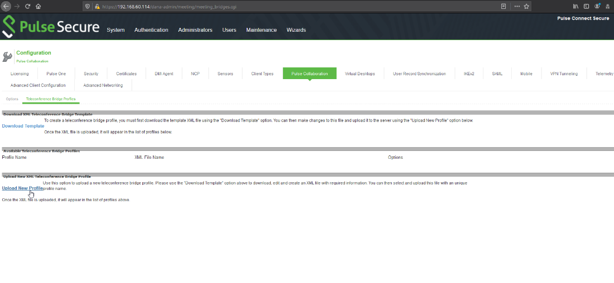Switch to the SAML tab
The width and height of the screenshot is (614, 283).
497,74
